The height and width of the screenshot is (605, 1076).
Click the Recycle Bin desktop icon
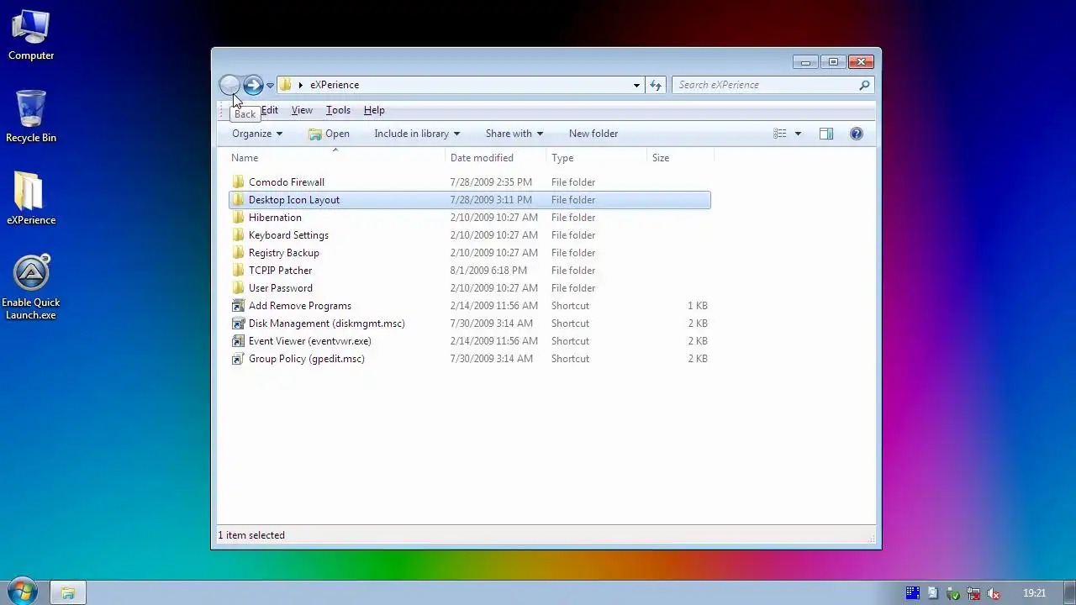[31, 117]
